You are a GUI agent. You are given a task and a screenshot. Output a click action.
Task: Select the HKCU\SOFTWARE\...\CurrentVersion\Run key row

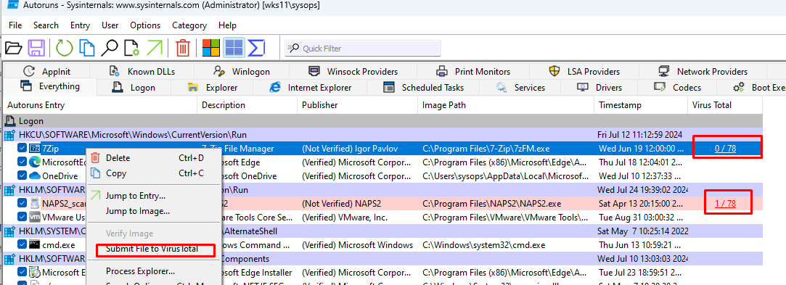coord(383,135)
